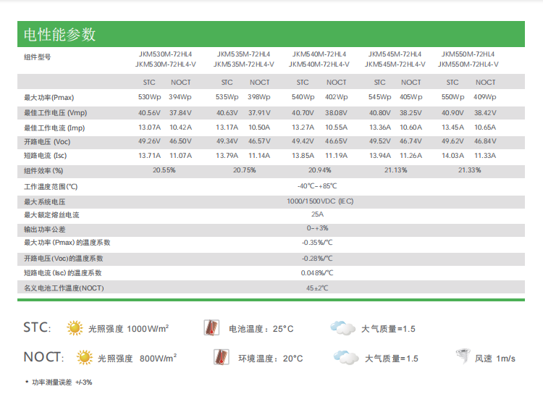
Task: Click the 13.71A Isc value
Action: click(x=149, y=156)
